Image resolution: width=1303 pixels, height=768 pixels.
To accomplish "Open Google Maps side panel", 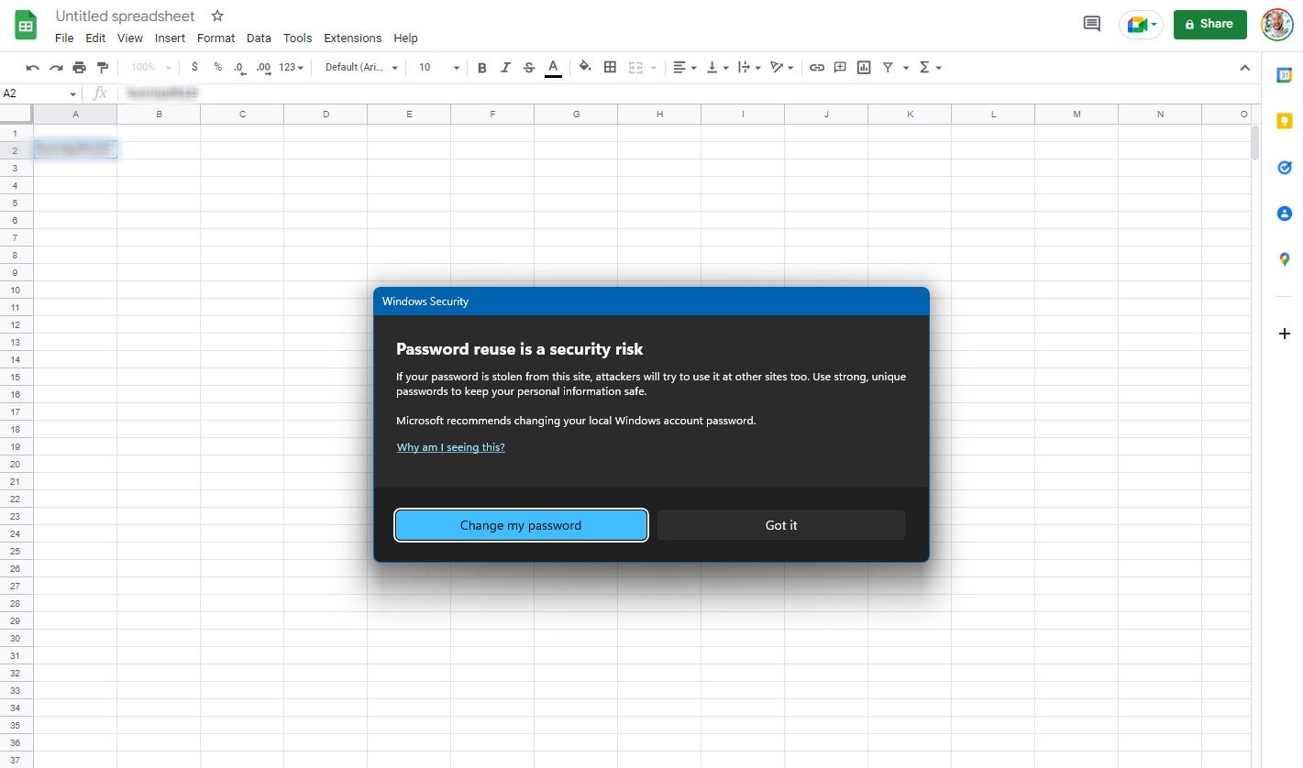I will (1285, 259).
